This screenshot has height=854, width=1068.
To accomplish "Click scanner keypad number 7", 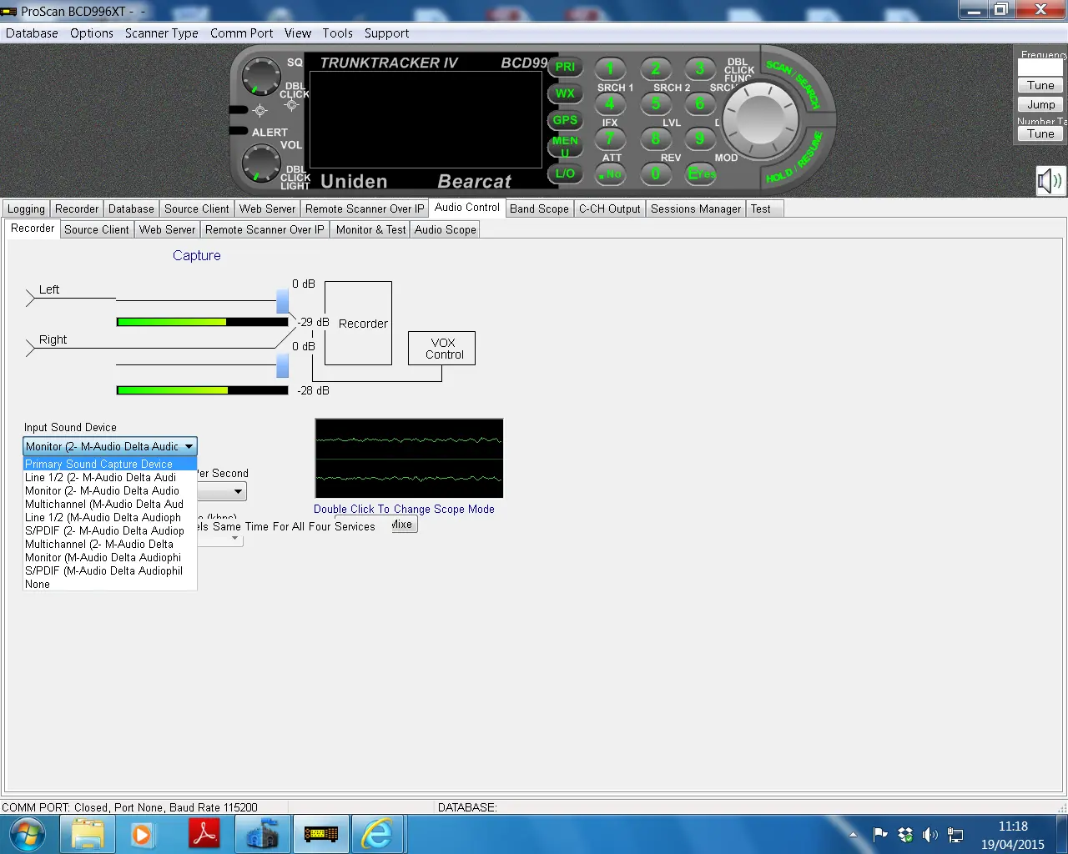I will point(610,138).
